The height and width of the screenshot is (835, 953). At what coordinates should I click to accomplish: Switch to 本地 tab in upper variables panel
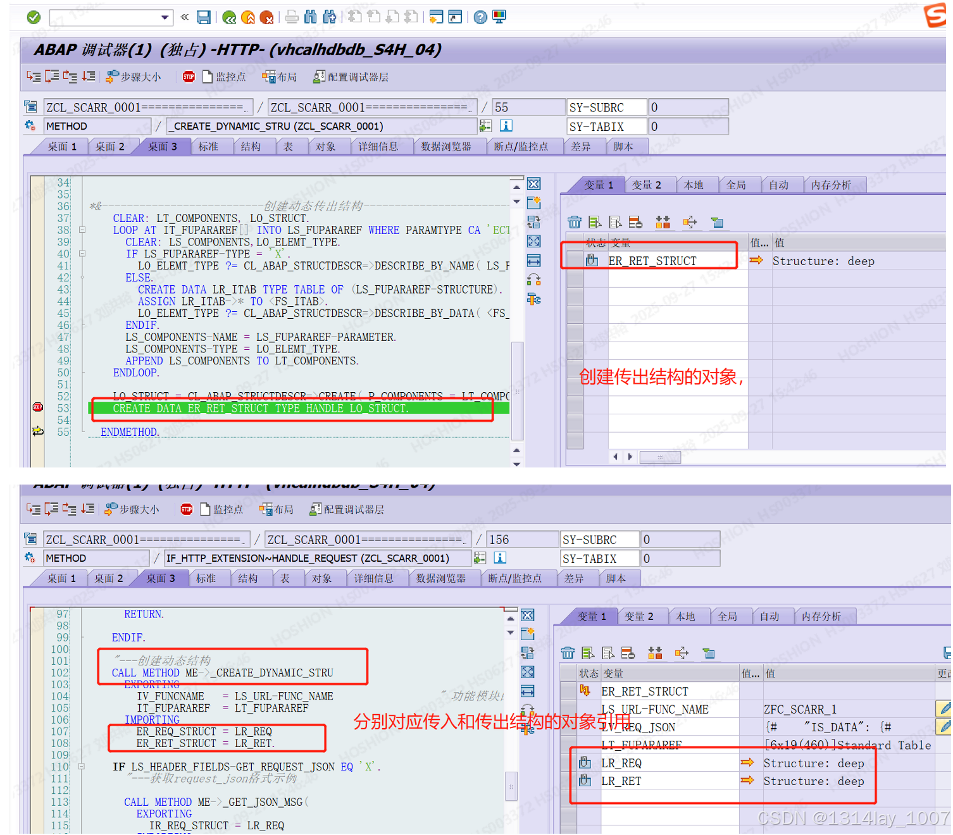tap(694, 185)
